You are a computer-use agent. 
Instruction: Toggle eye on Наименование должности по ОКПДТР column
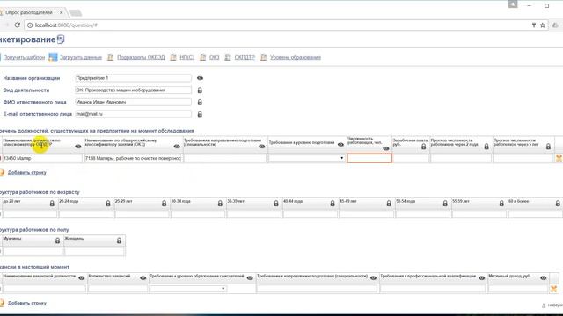(x=78, y=147)
